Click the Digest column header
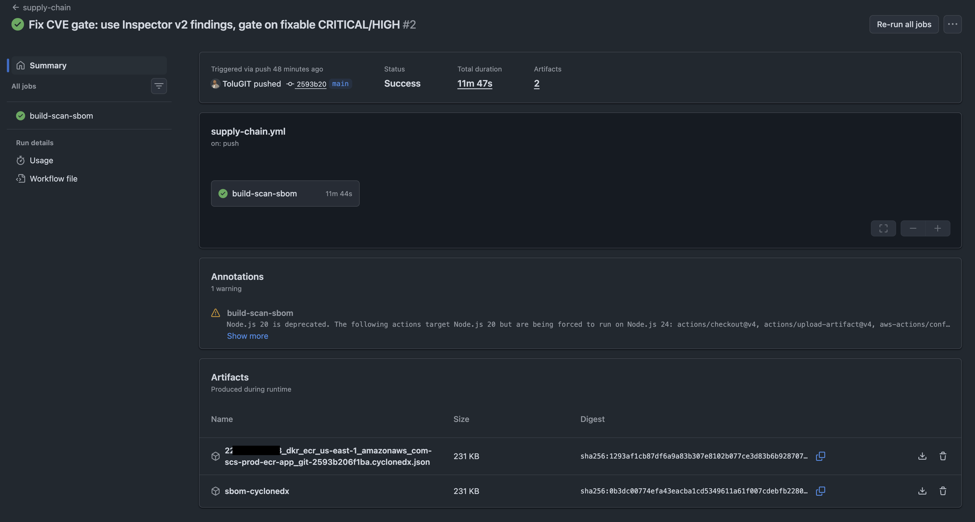Screen dimensions: 975x522 (x=592, y=419)
